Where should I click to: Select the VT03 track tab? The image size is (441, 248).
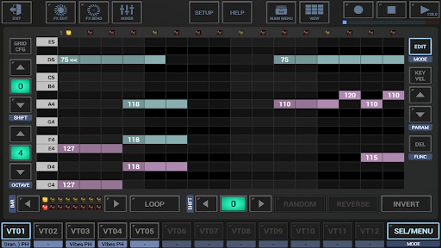click(80, 231)
